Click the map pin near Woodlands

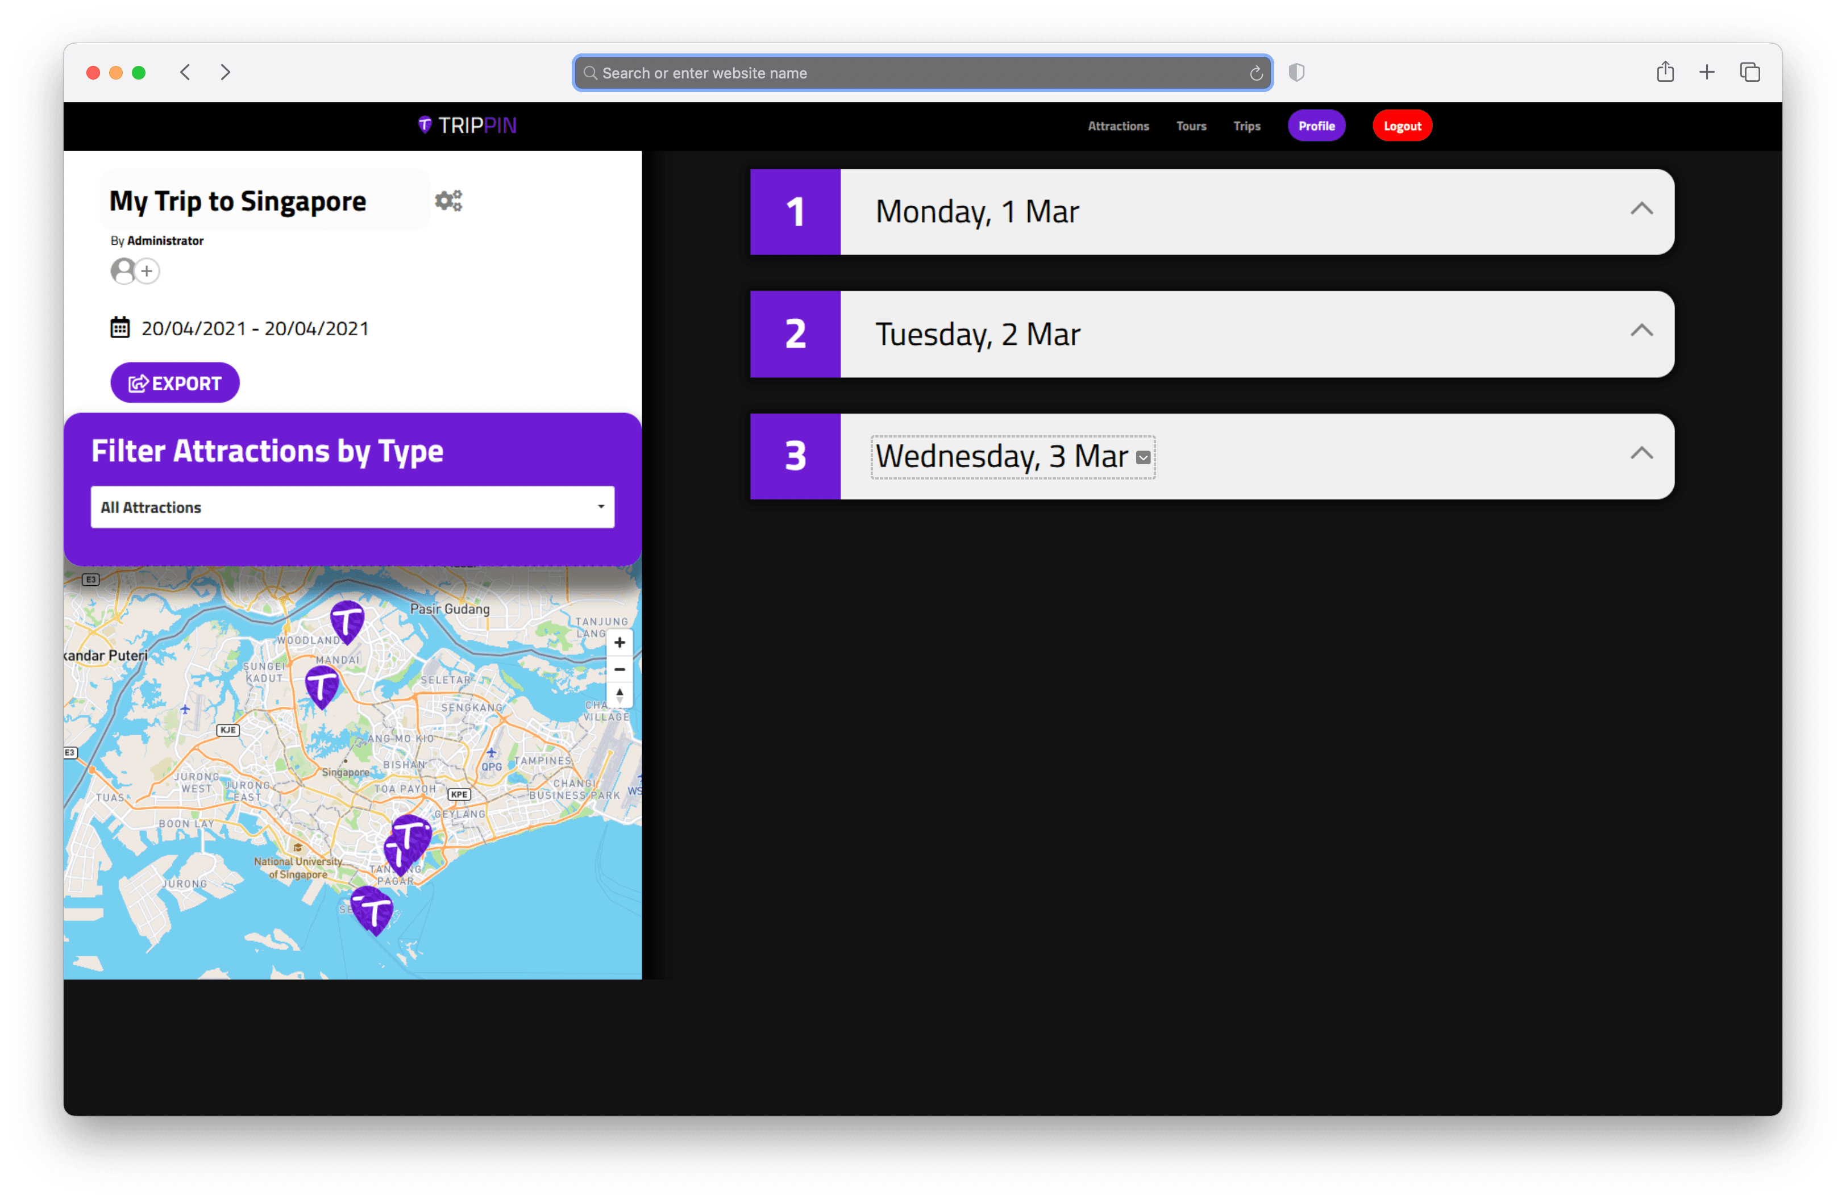[x=347, y=620]
